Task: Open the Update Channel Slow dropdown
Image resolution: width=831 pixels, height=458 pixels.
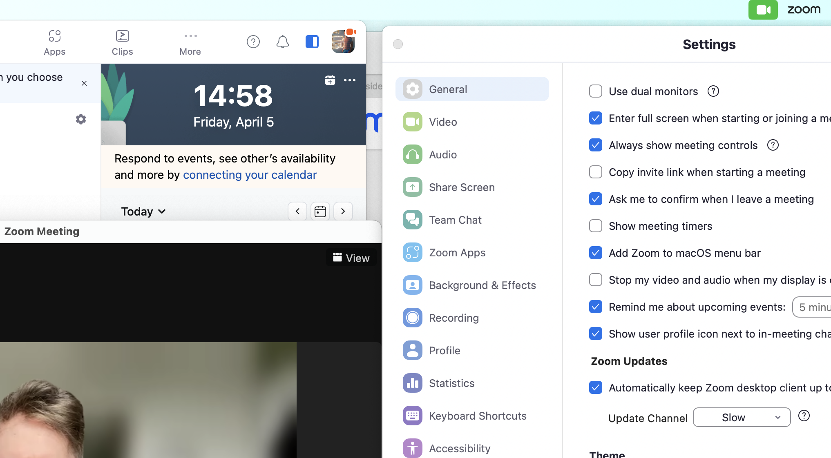Action: [x=741, y=417]
